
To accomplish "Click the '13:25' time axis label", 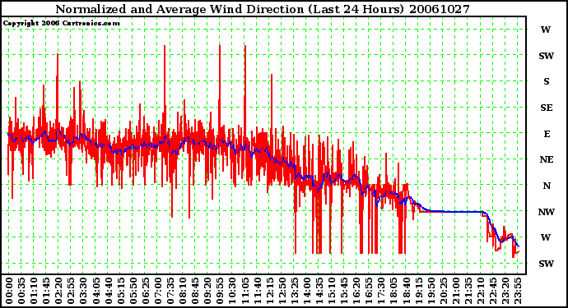I will click(295, 291).
